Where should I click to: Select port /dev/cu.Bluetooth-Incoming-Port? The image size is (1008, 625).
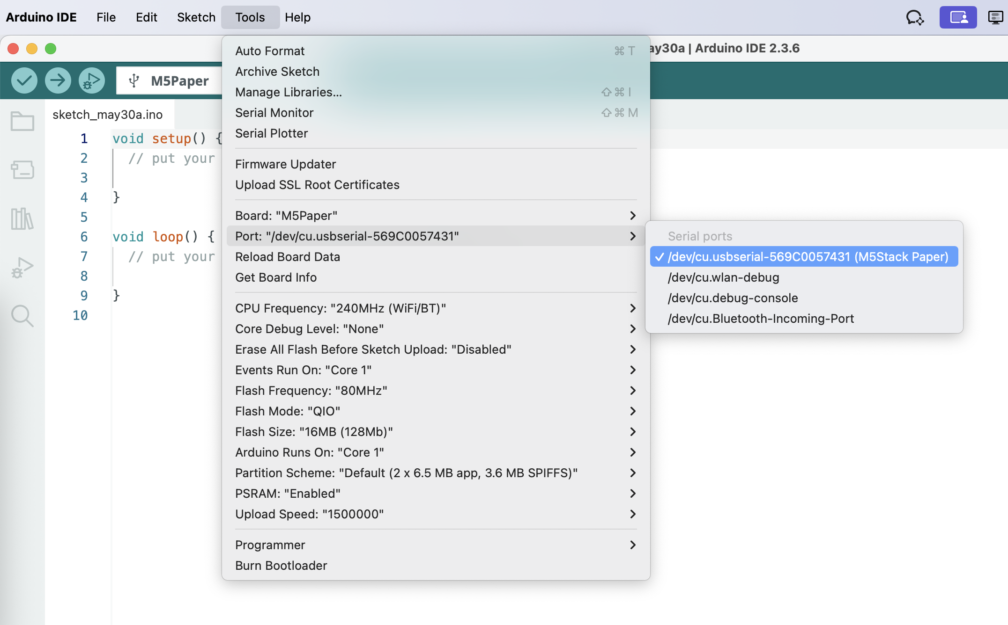tap(804, 318)
